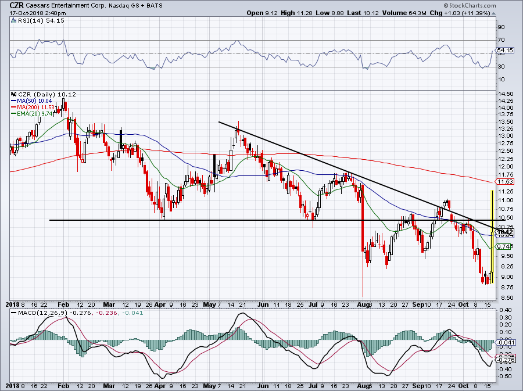
Task: Click the Low 8.88 value
Action: 329,13
